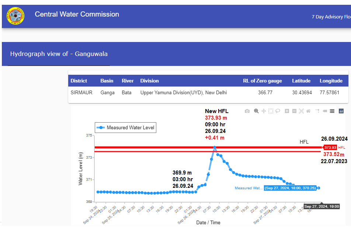Click the download plot camera icon
351x232 pixels.
click(247, 111)
